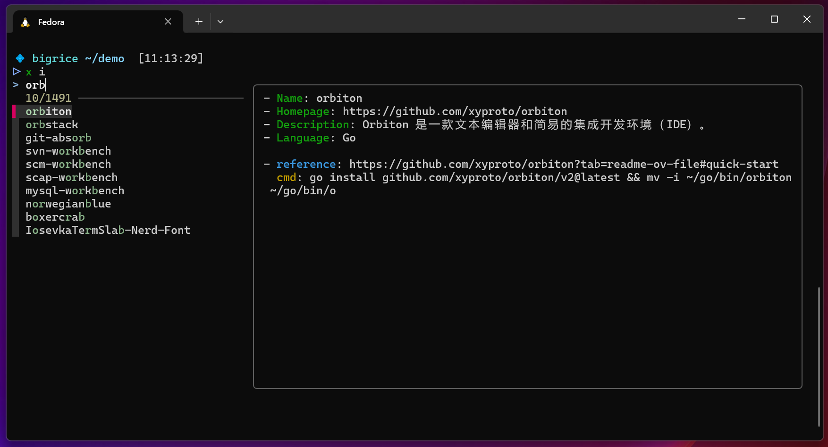This screenshot has width=828, height=447.
Task: Click the terminal vertical scrollbar
Action: coord(819,356)
